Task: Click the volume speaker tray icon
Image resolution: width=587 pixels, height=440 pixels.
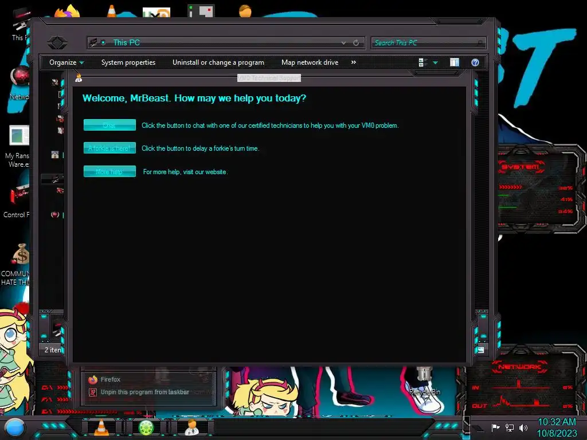Action: click(x=523, y=427)
